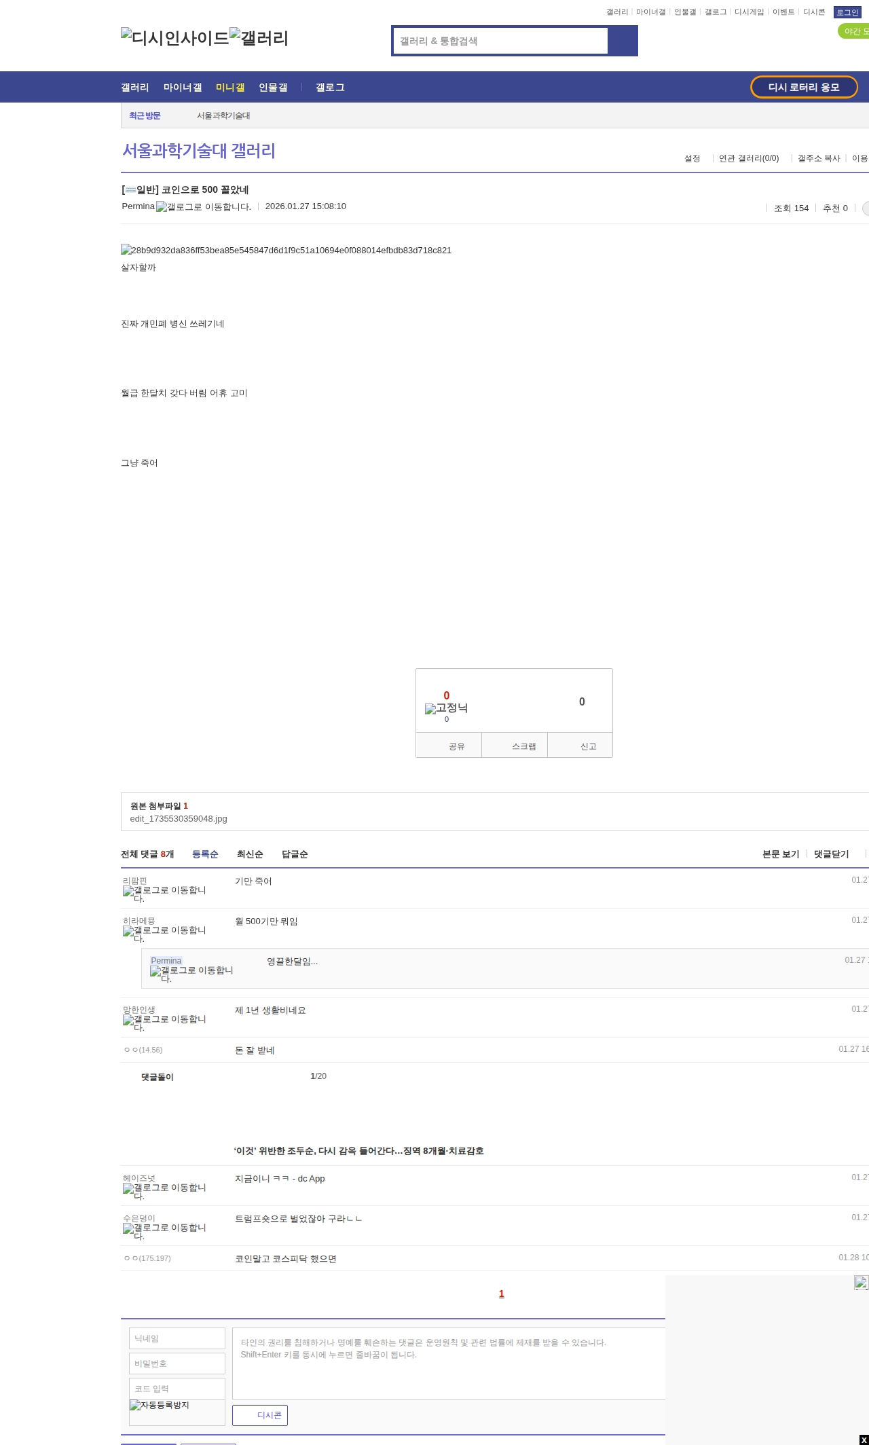
Task: Open the 최근 방문 recent visits list
Action: (145, 115)
